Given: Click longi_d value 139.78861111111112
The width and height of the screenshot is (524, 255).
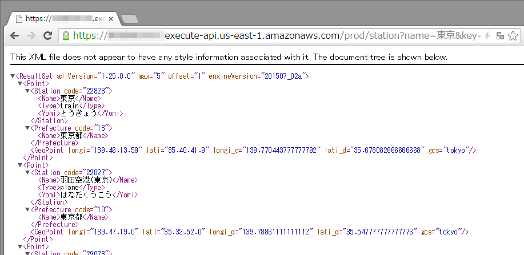Looking at the screenshot, I should pyautogui.click(x=277, y=232).
